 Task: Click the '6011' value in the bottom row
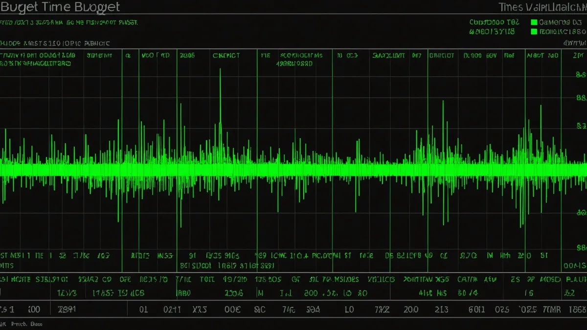point(477,309)
